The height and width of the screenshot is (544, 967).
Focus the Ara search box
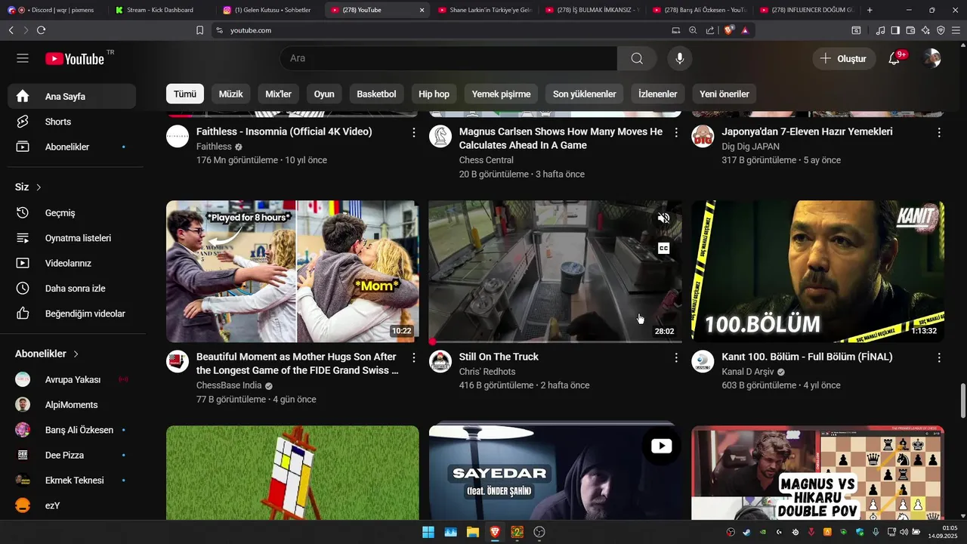coord(449,58)
